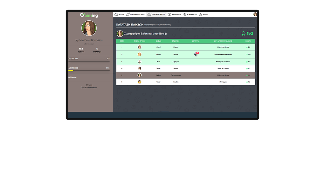Click the star icon beside 202 points
The height and width of the screenshot is (179, 318).
(247, 55)
